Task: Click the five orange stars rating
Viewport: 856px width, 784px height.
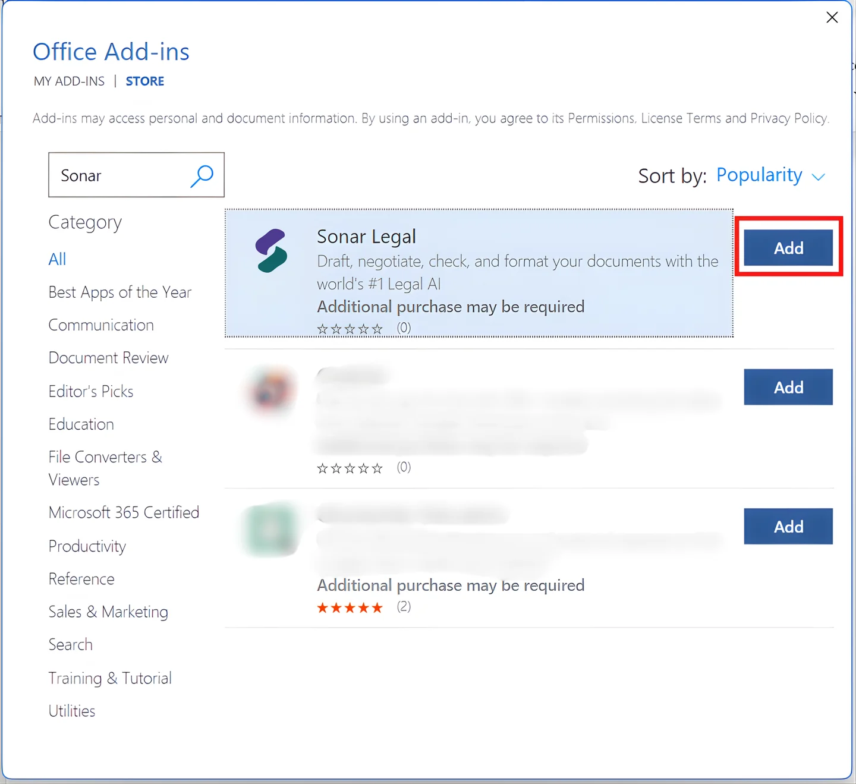Action: pos(350,607)
